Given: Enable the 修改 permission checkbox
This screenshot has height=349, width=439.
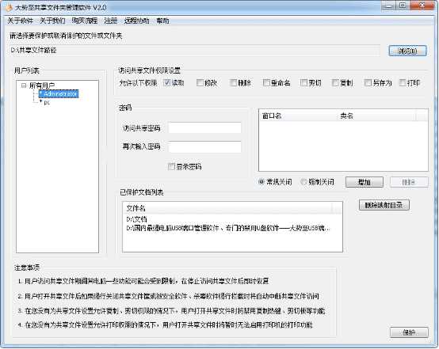Looking at the screenshot, I should (200, 82).
